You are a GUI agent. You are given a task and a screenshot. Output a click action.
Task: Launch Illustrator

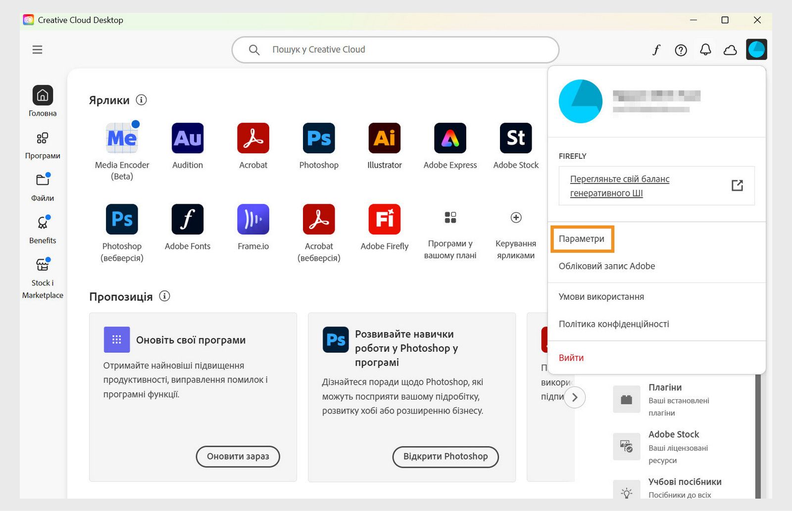click(x=384, y=139)
